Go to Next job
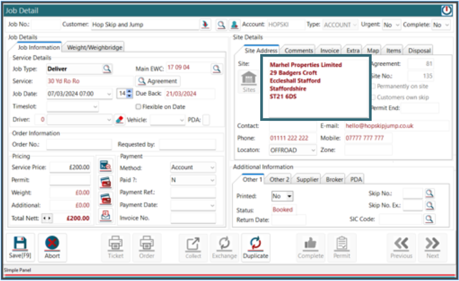Viewport: 459px width, 281px height. (x=432, y=247)
